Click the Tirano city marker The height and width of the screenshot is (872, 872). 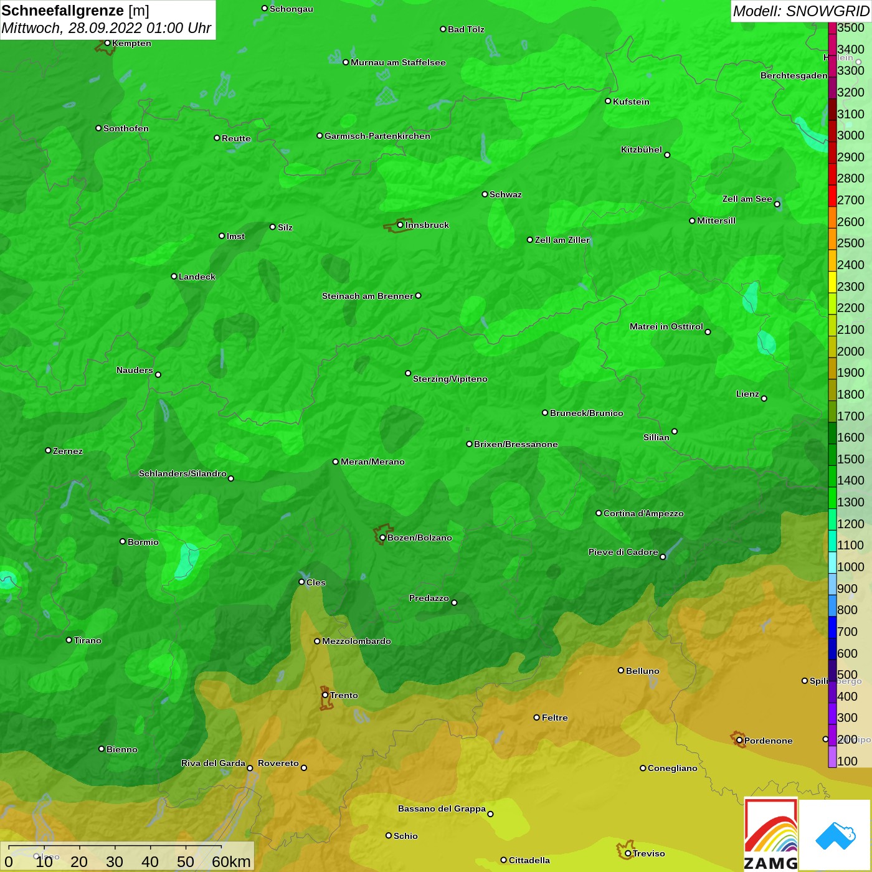click(69, 640)
